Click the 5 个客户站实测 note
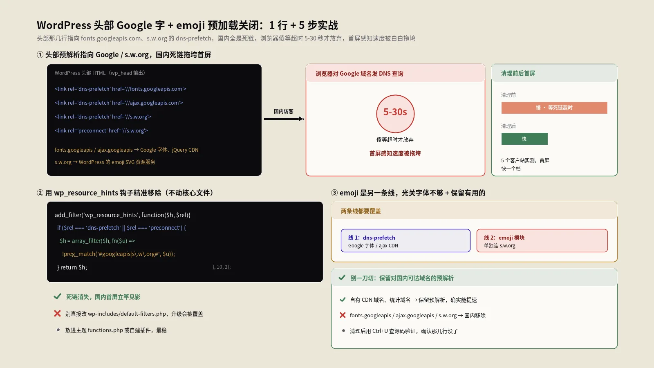 525,164
